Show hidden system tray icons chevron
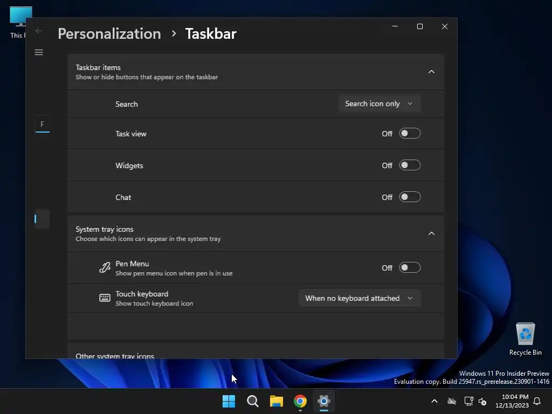552x414 pixels. [x=434, y=401]
